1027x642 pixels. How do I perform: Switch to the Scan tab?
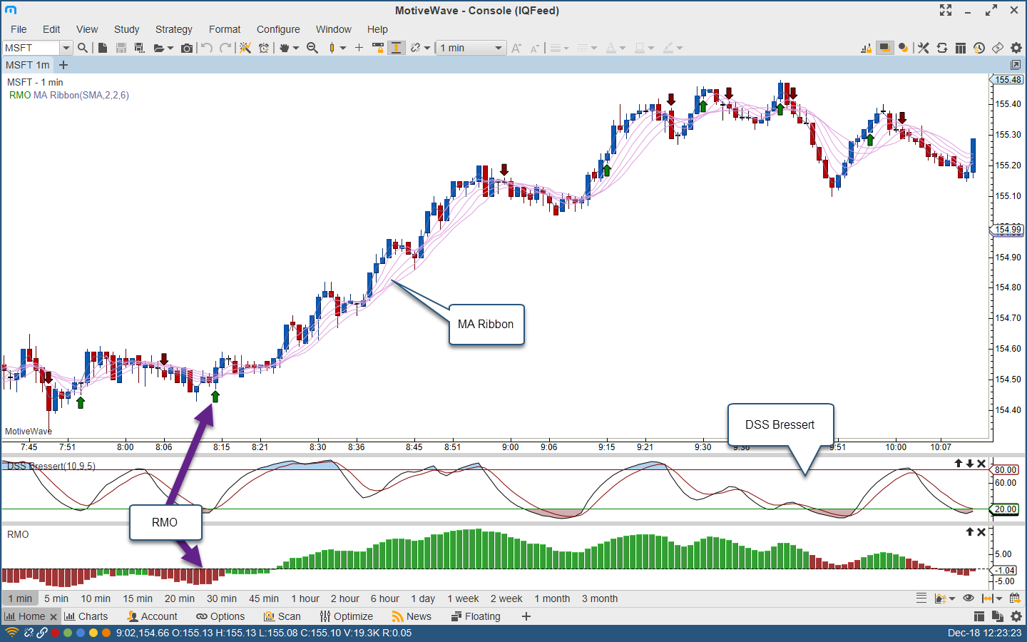pos(282,616)
